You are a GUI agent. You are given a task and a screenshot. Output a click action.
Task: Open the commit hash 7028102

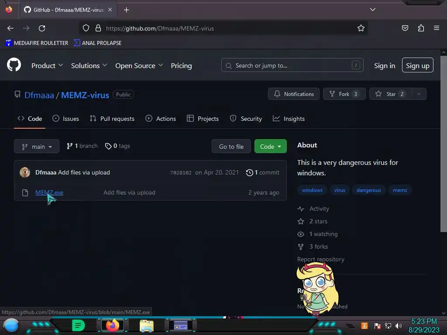[181, 173]
